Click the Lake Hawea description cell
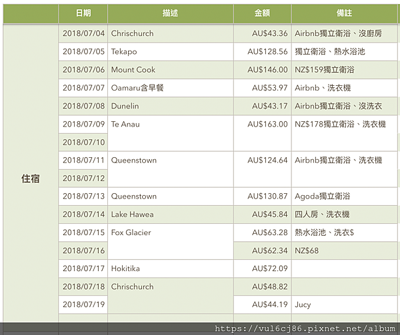 coord(171,214)
